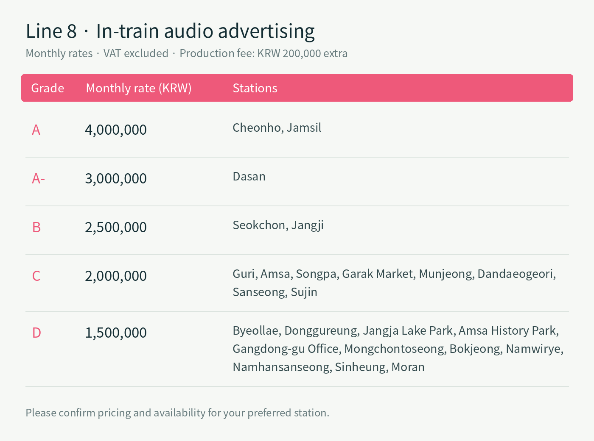Select grade 'D' cell
The height and width of the screenshot is (441, 594).
pyautogui.click(x=36, y=333)
